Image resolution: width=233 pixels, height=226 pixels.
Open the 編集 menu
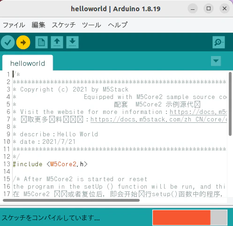pyautogui.click(x=38, y=25)
